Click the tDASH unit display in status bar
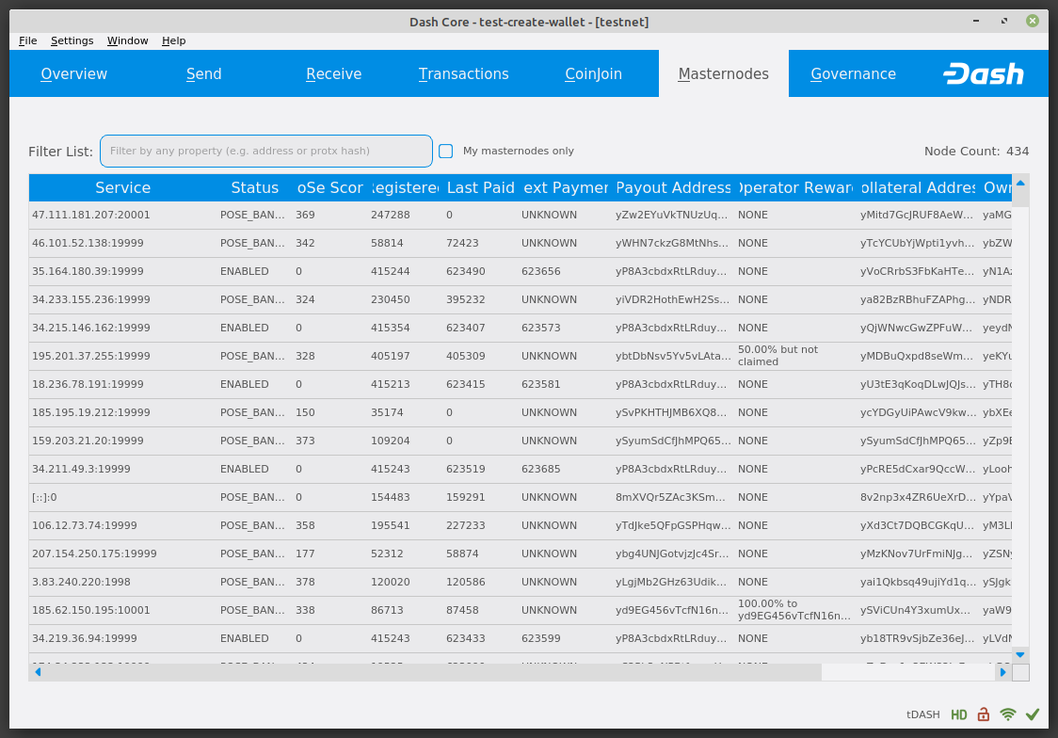 (922, 714)
